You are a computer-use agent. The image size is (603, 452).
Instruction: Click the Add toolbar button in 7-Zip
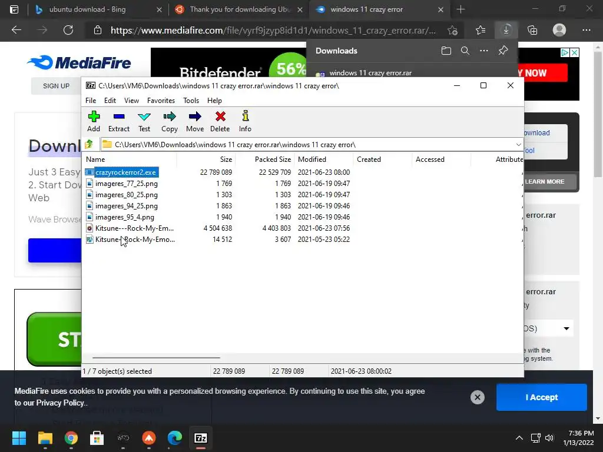(x=94, y=121)
